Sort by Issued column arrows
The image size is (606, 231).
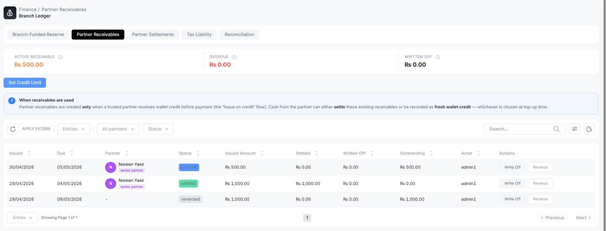point(29,153)
